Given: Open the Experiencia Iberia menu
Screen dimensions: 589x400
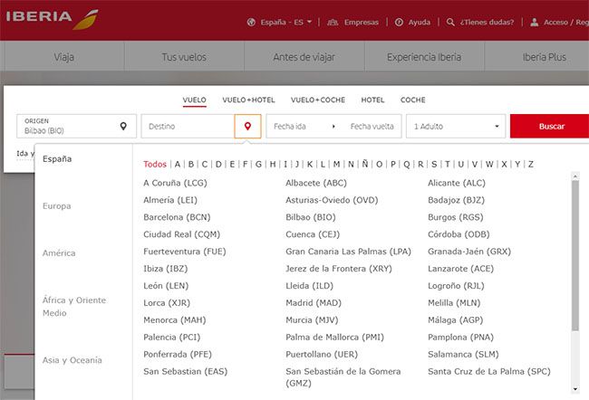Looking at the screenshot, I should click(x=423, y=57).
